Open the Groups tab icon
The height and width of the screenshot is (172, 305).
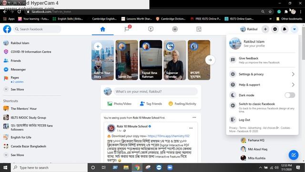(x=175, y=29)
